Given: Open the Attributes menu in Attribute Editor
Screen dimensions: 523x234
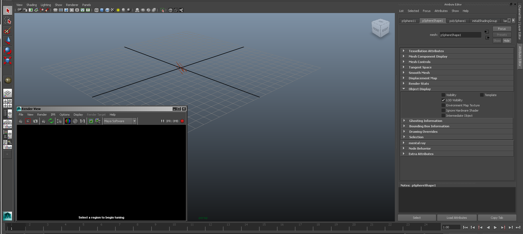Looking at the screenshot, I should [x=441, y=11].
